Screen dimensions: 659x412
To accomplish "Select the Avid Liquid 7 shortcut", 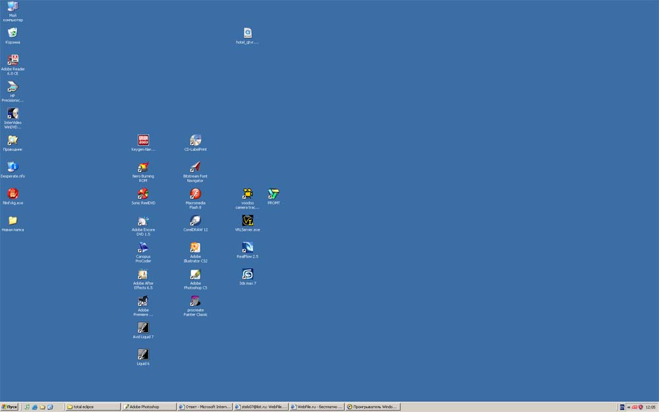I will click(x=143, y=328).
